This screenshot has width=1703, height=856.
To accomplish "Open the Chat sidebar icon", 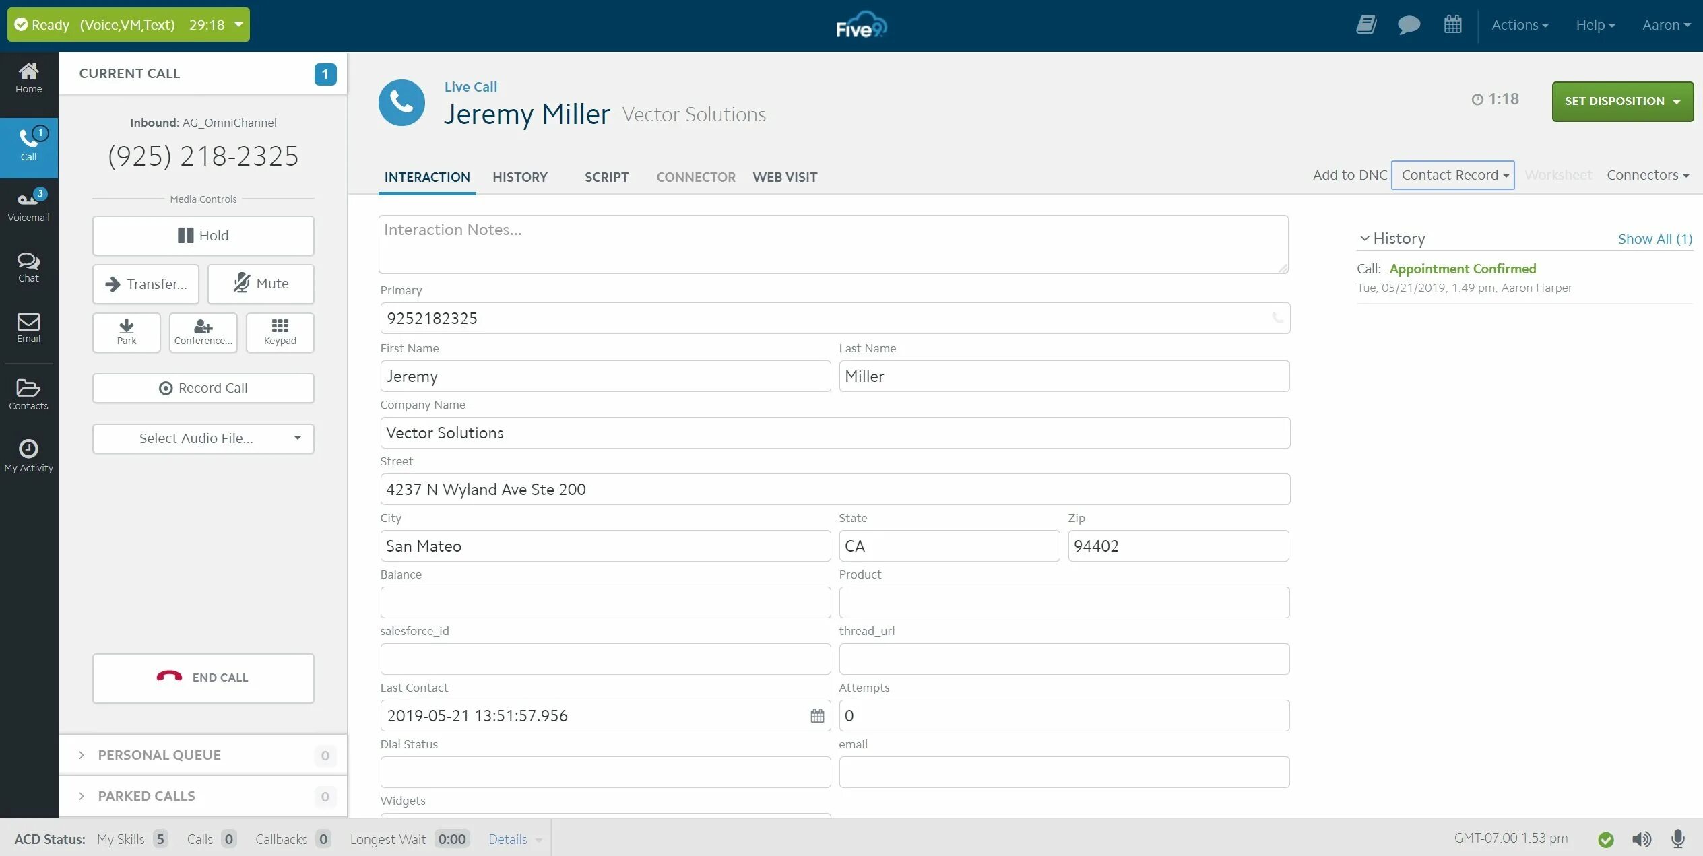I will click(28, 267).
